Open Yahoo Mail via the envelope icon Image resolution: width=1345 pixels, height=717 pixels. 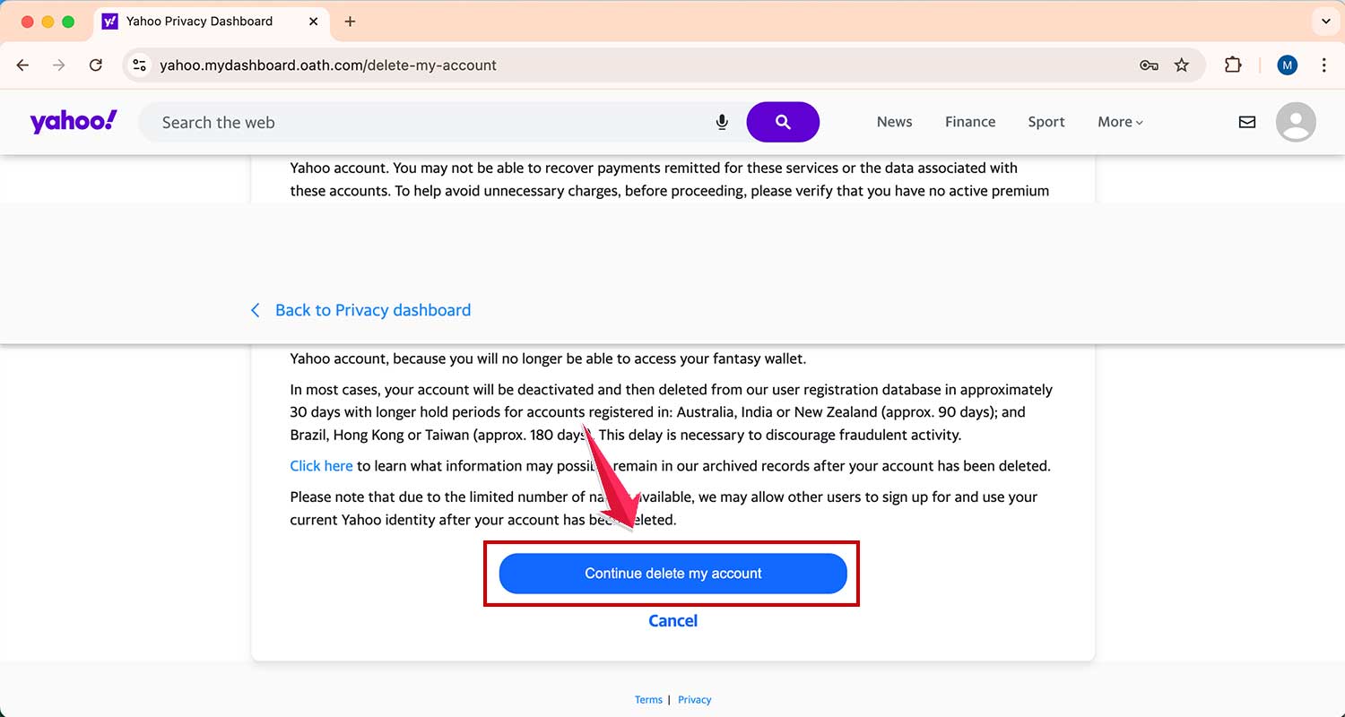(x=1246, y=122)
